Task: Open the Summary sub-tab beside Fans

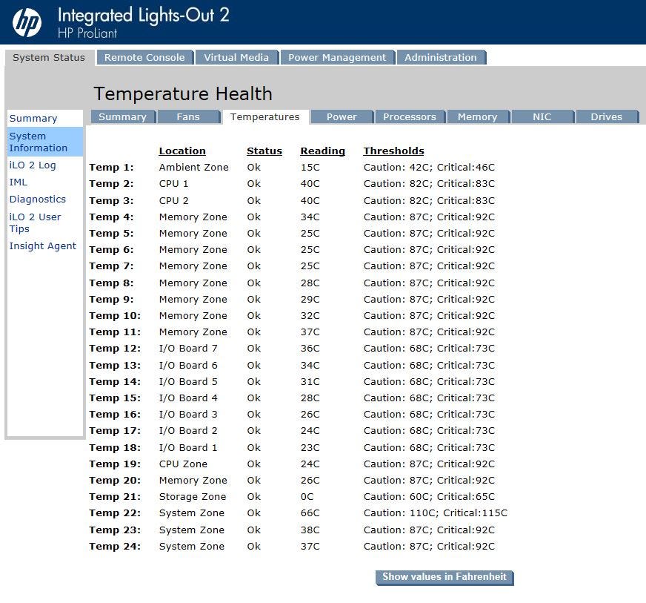Action: tap(122, 117)
